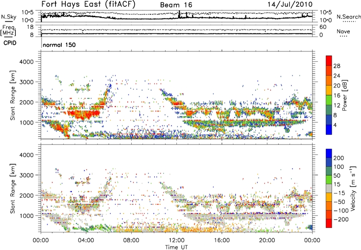Click the 'Freq. [MHz]' axis label

point(8,30)
